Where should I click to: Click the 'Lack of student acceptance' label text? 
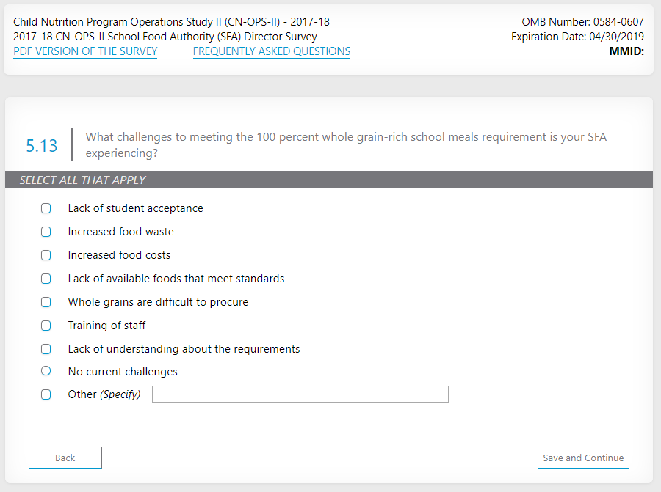click(x=135, y=208)
